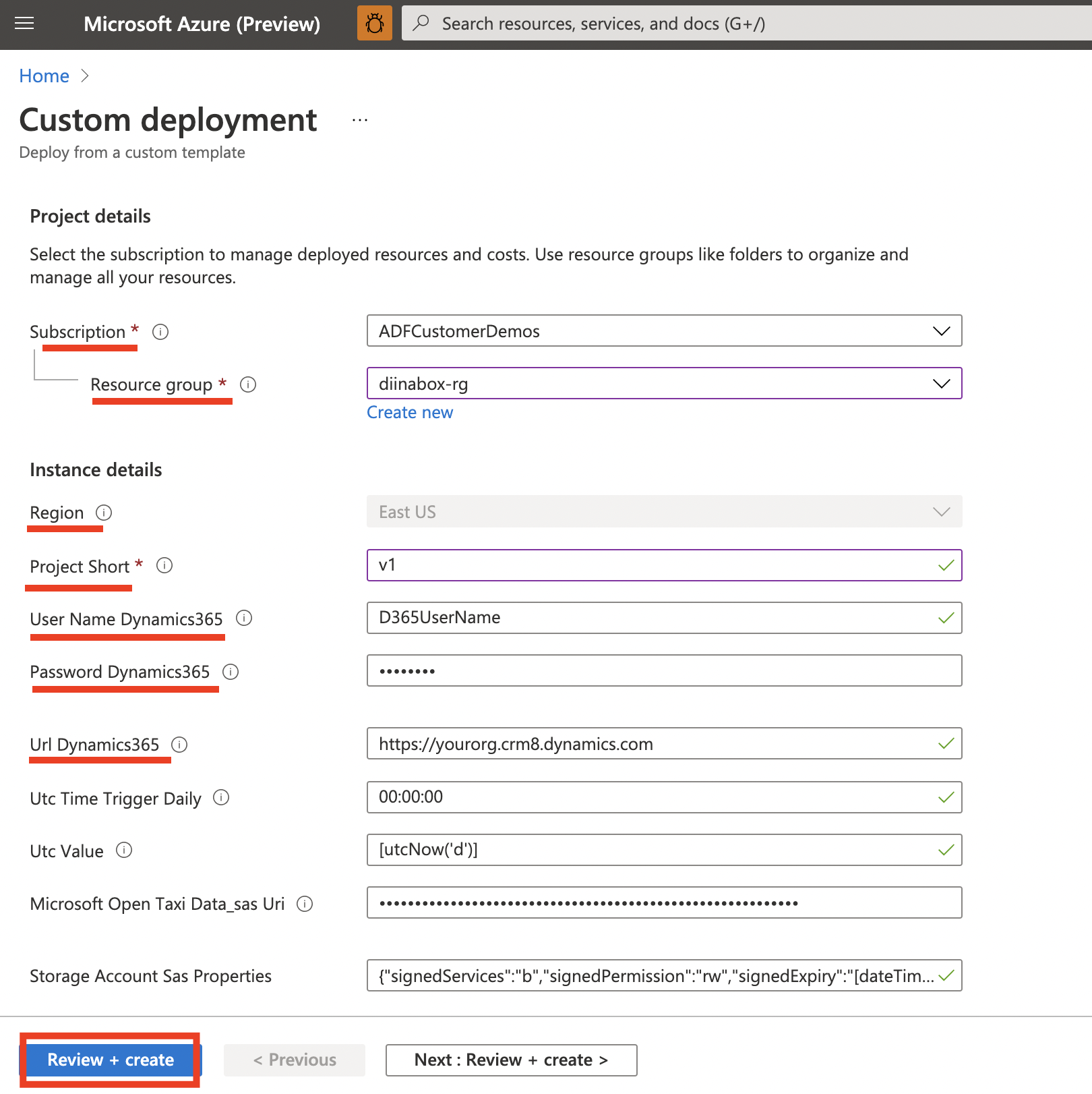Open the Subscription dropdown ADFCustomerDemos
Screen dimensions: 1092x1094
664,330
